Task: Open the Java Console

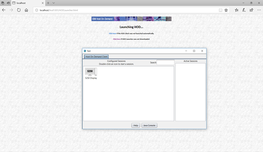Action: (x=149, y=125)
